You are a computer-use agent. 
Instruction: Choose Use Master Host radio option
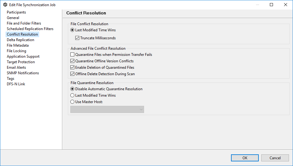(x=72, y=102)
